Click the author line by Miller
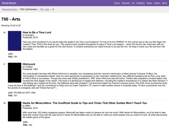Screen dimensions: 169x126 [x=27, y=106]
